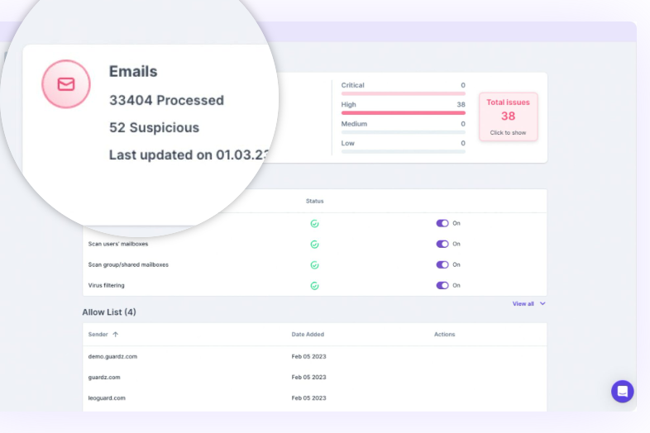Click the Emails heading text
Image resolution: width=650 pixels, height=433 pixels.
133,71
